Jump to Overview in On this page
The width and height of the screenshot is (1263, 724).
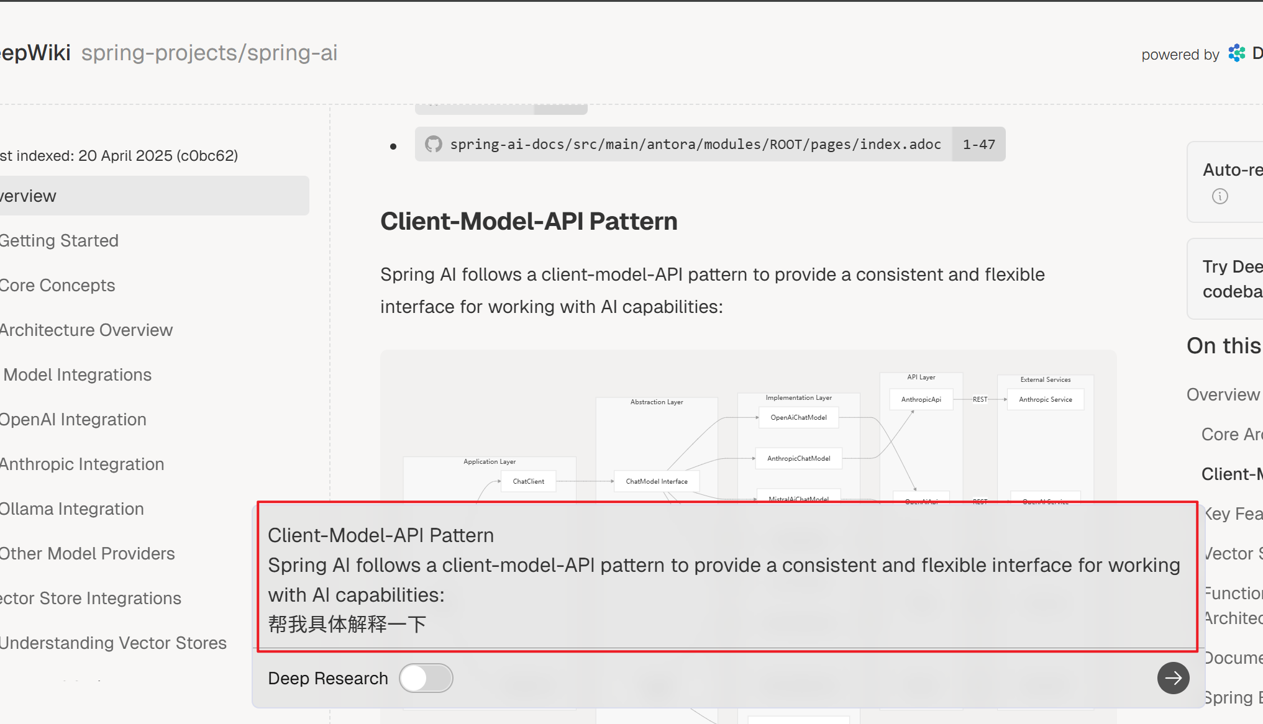[x=1223, y=395]
